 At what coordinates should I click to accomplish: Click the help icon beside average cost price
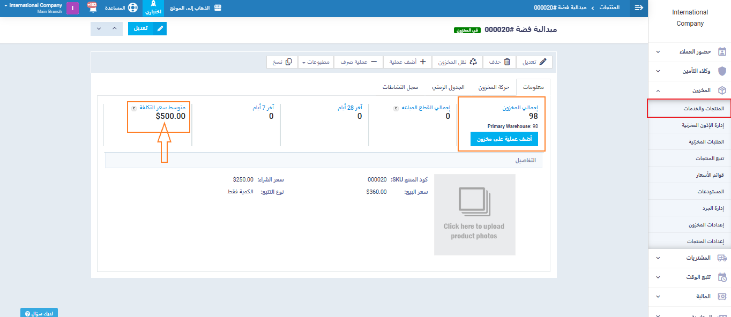134,108
